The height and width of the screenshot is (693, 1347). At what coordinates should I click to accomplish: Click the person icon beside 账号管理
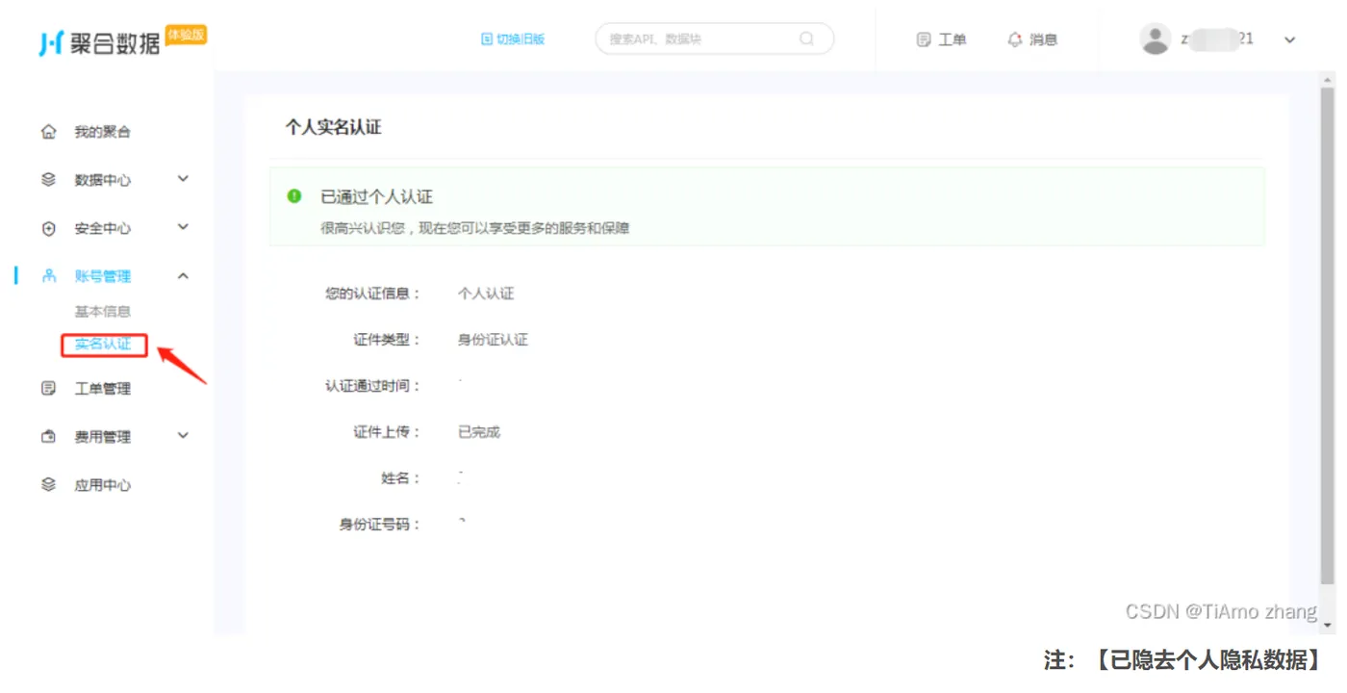tap(49, 276)
